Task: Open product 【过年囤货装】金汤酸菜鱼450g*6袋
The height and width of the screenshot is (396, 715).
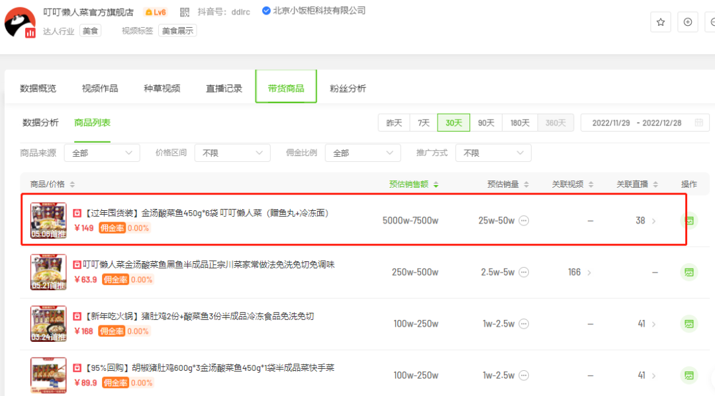Action: point(207,213)
